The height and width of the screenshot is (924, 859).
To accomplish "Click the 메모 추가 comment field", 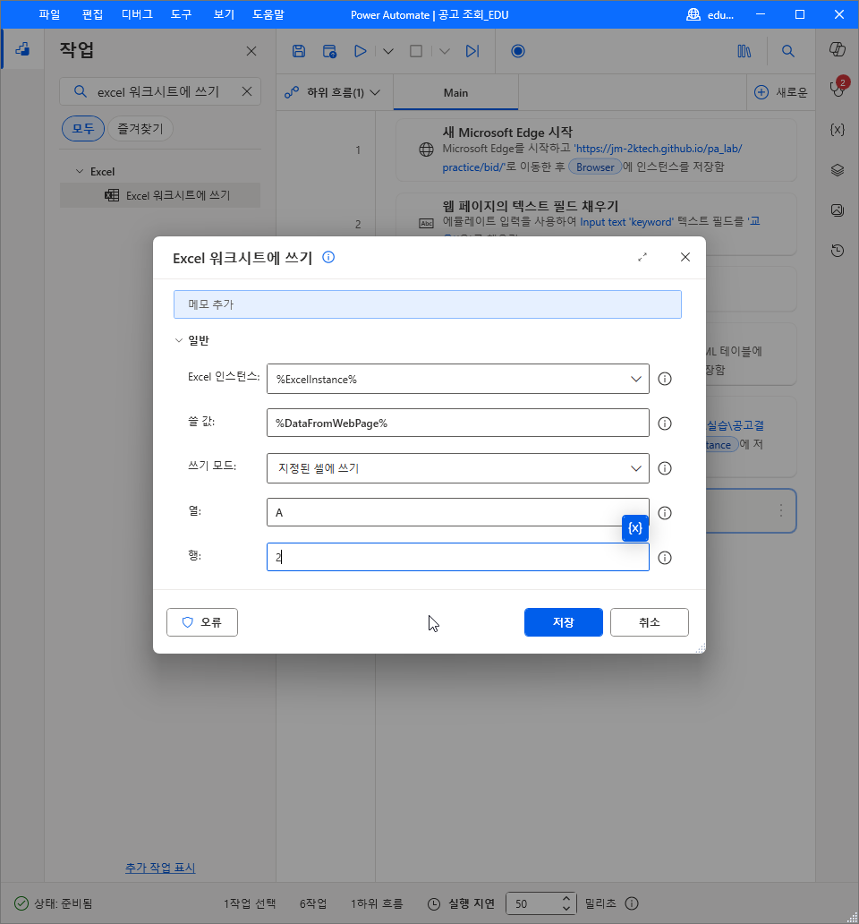I will click(428, 304).
